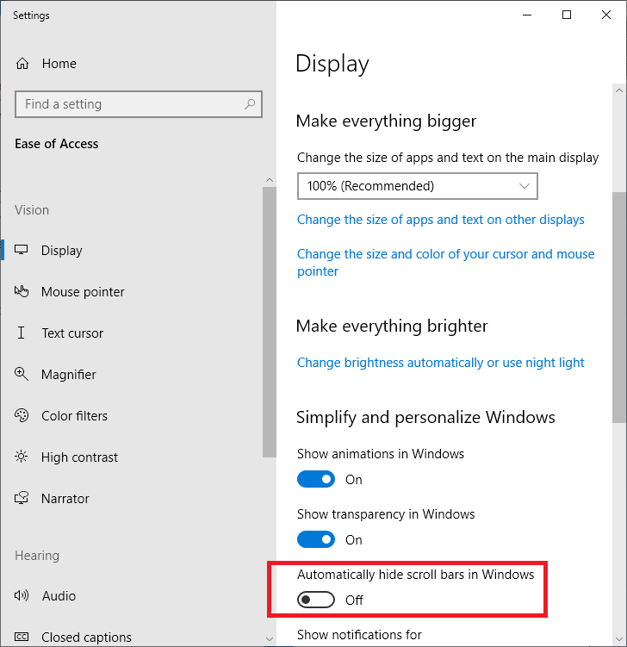Image resolution: width=627 pixels, height=647 pixels.
Task: Select the Mouse pointer icon
Action: (x=22, y=292)
